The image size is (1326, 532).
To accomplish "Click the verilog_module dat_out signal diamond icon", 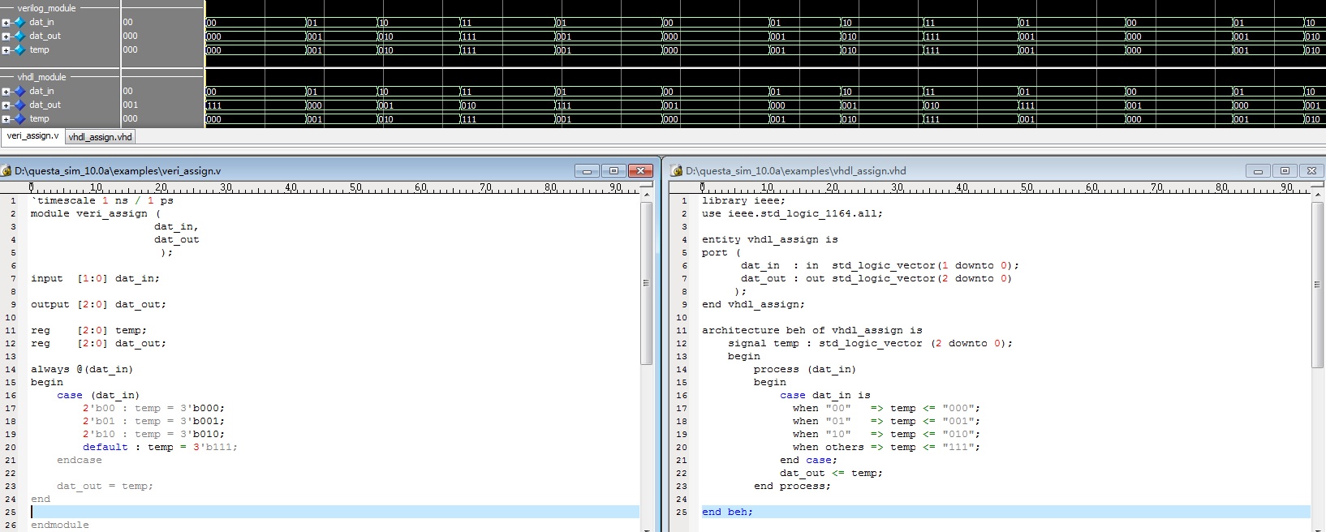I will click(x=19, y=36).
